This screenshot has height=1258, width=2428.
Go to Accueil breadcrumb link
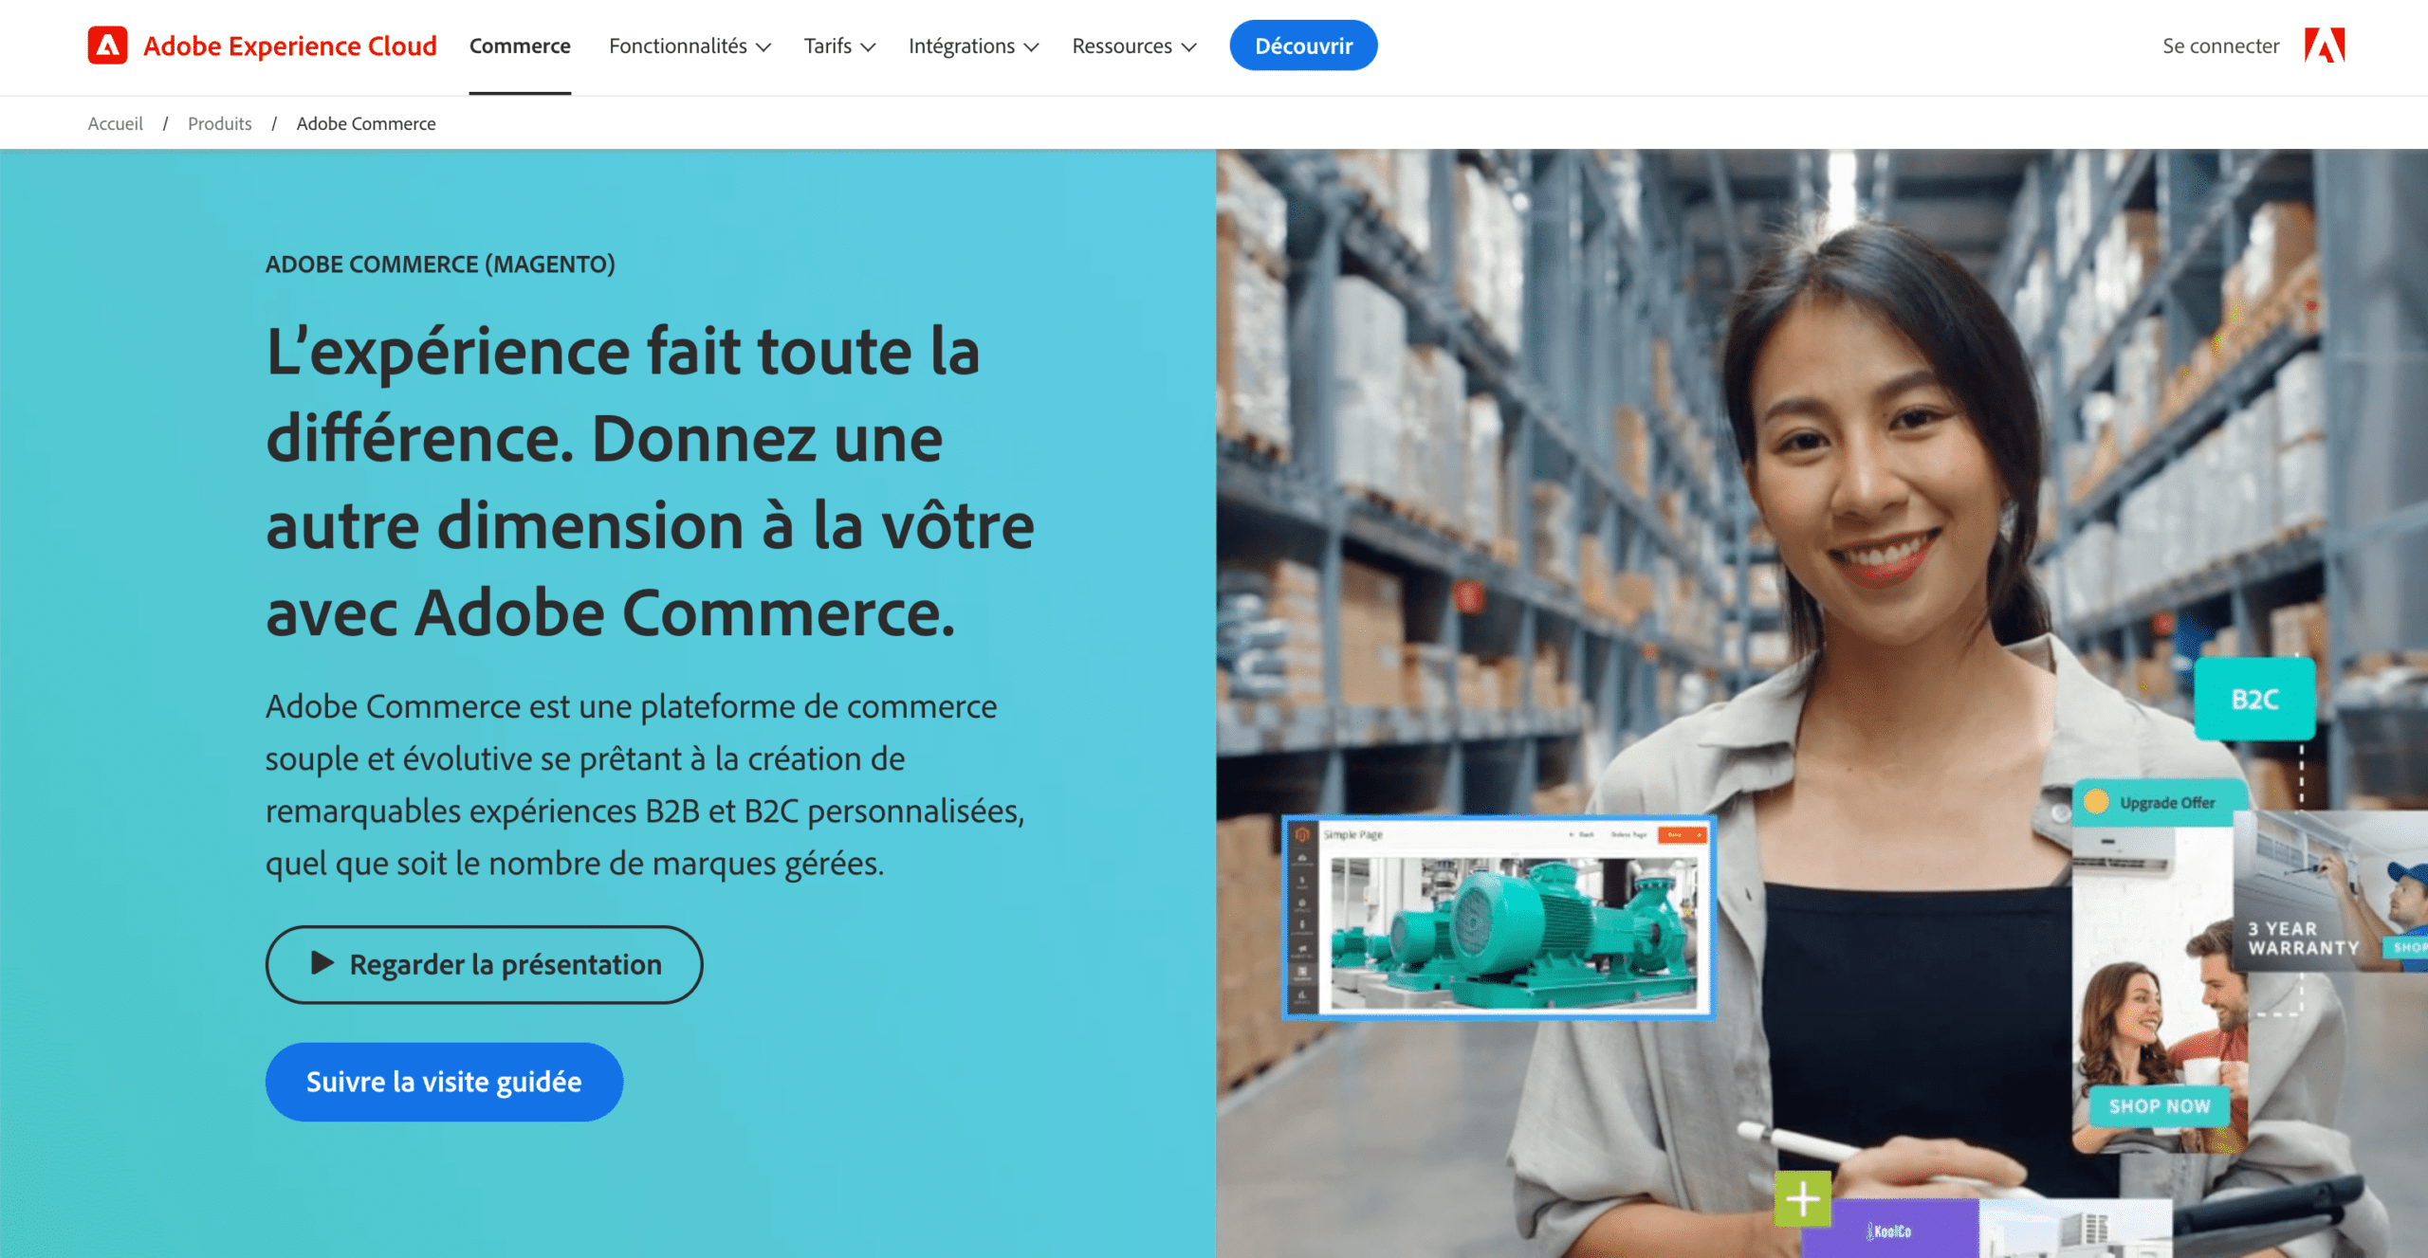[115, 123]
